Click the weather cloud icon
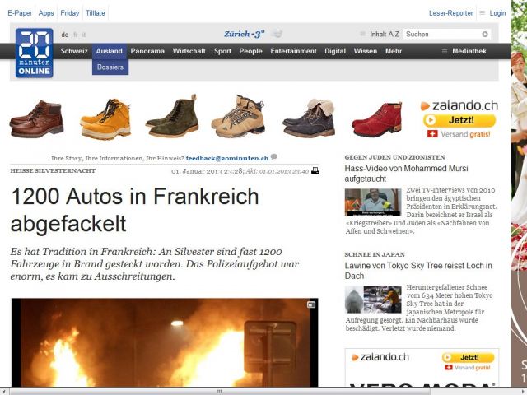527x395 pixels. [x=277, y=33]
